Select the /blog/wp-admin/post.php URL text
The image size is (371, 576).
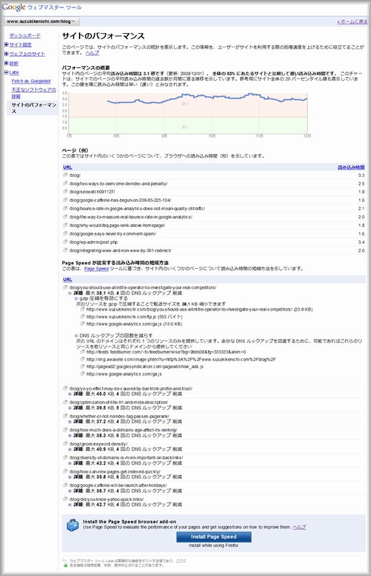93,242
